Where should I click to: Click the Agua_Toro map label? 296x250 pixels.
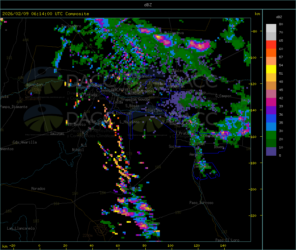[x=35, y=85]
